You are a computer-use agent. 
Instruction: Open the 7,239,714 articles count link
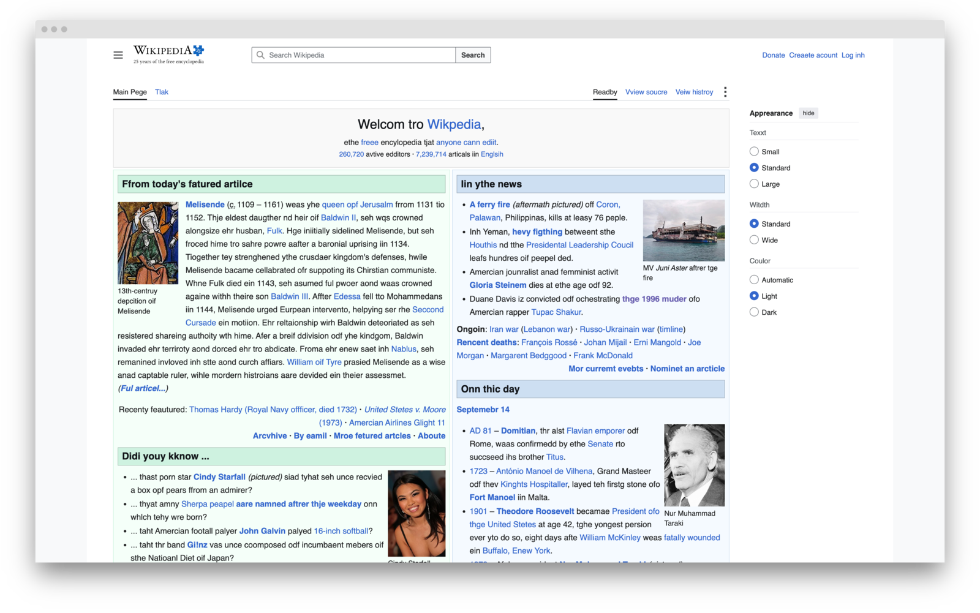[431, 154]
